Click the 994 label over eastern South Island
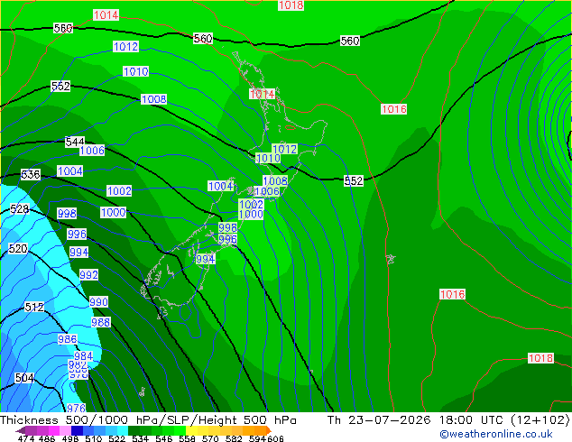 206,259
